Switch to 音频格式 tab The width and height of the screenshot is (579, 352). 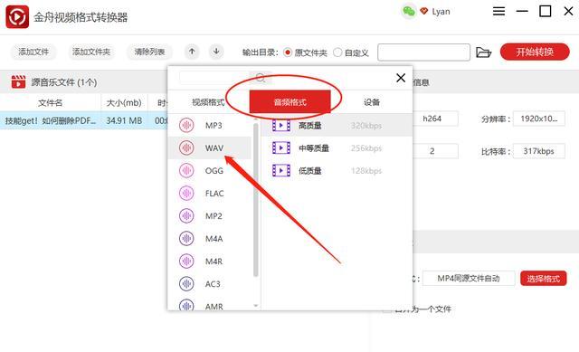click(289, 102)
